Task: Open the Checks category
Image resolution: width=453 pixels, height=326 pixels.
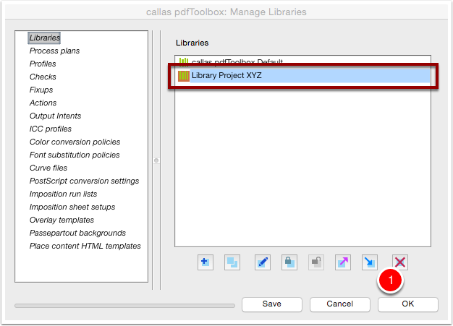Action: point(43,77)
